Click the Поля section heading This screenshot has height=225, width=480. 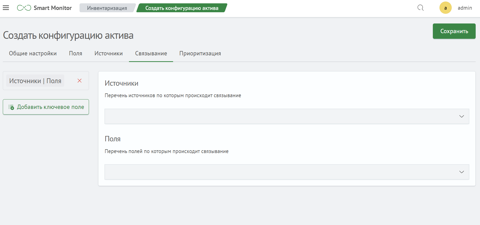(x=113, y=139)
